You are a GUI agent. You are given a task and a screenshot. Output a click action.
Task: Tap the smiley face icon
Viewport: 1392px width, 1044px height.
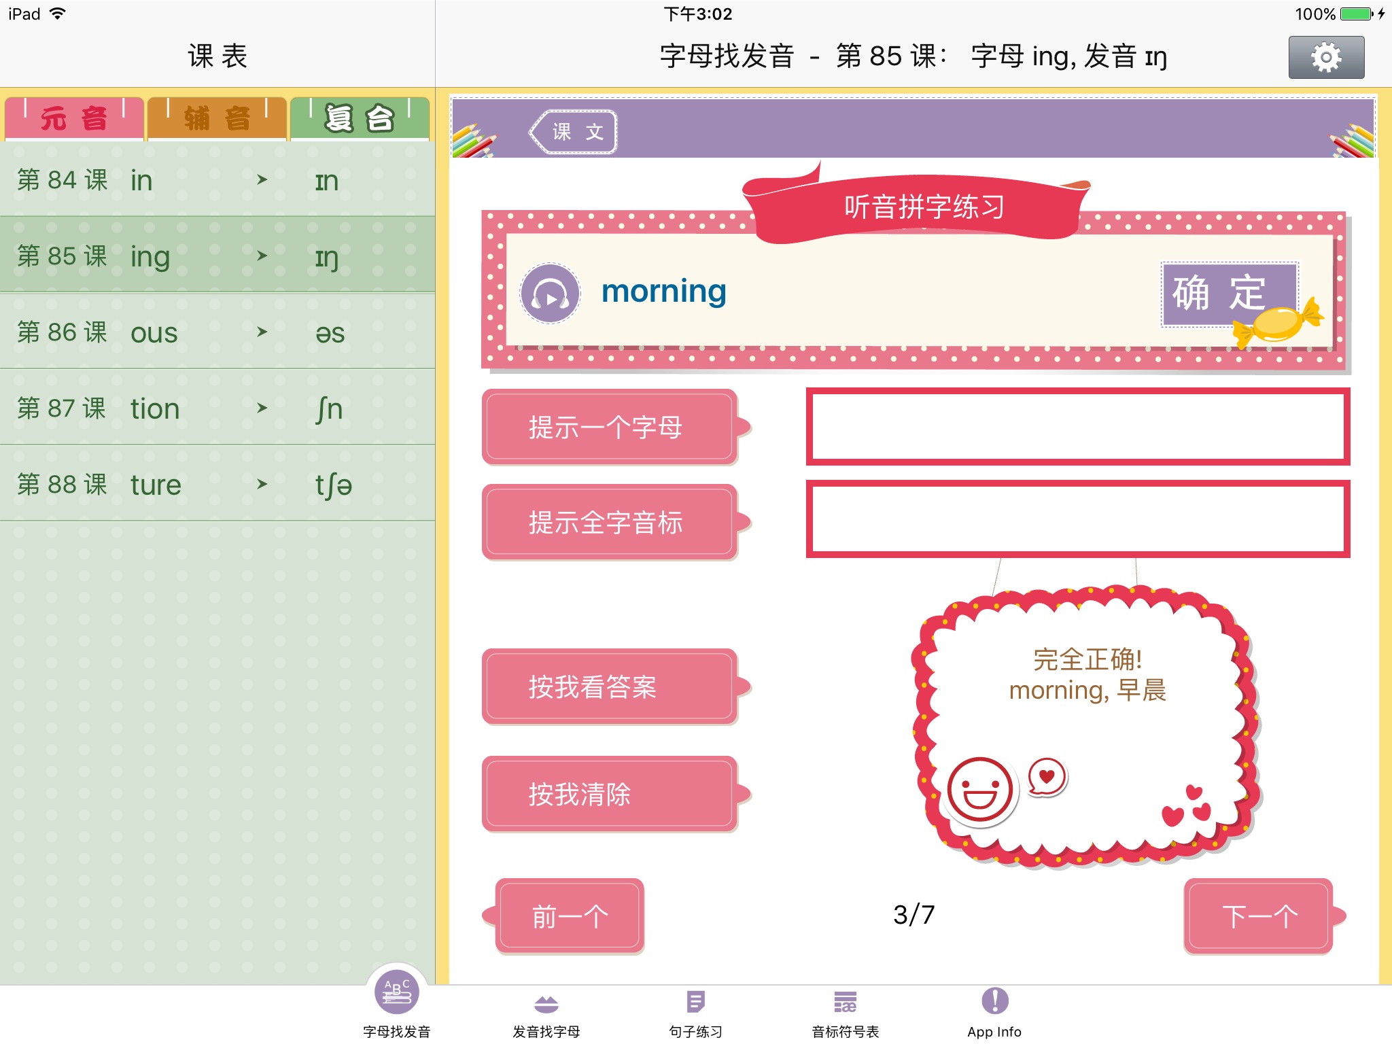tap(979, 790)
